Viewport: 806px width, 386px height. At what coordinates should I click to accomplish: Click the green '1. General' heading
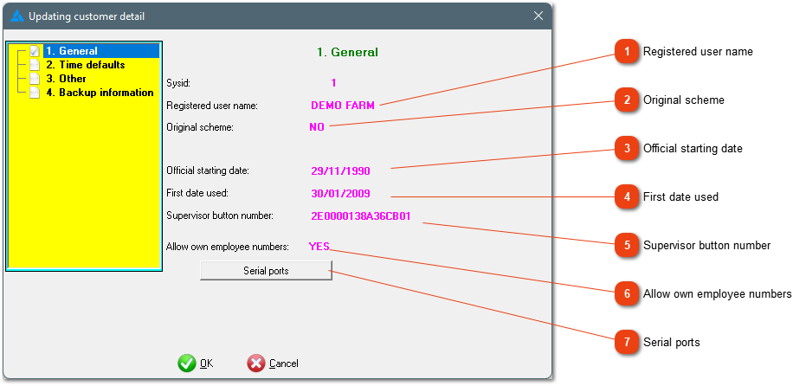tap(347, 53)
